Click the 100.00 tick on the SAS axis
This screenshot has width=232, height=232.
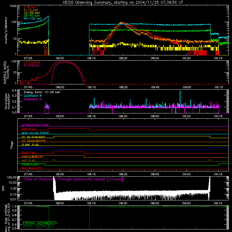coord(12,177)
